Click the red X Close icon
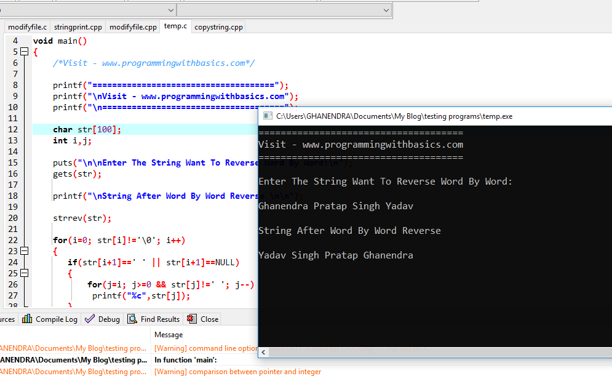This screenshot has height=376, width=612. click(x=191, y=319)
